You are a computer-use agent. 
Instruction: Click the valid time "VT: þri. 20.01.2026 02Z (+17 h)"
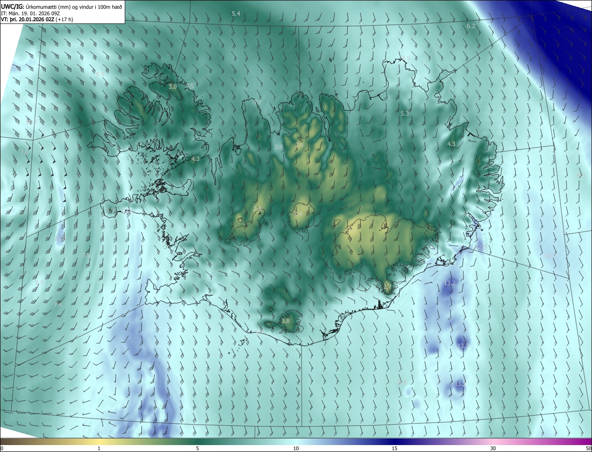click(x=37, y=19)
